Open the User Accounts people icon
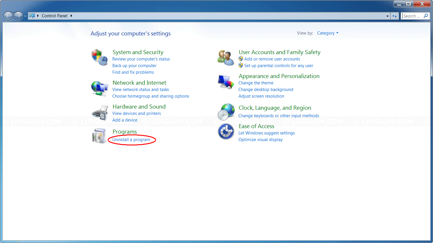This screenshot has width=433, height=243. 226,57
